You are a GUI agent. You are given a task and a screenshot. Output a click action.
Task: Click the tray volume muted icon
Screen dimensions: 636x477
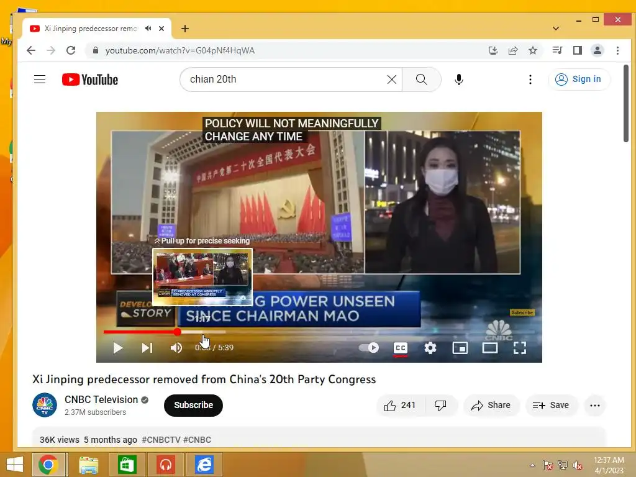coord(578,465)
